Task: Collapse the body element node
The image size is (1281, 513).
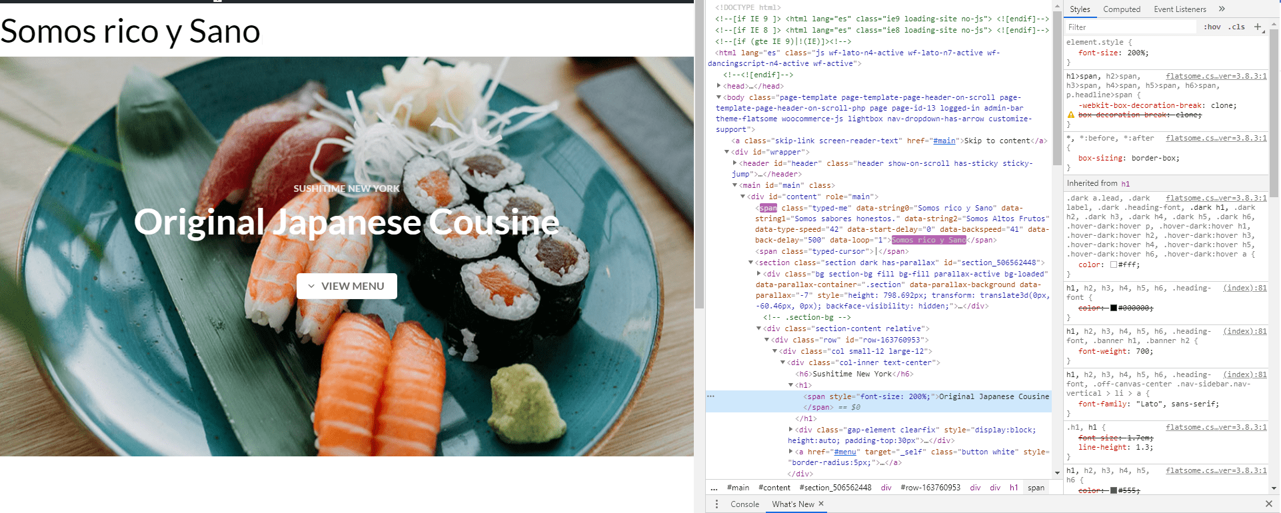Action: coord(718,97)
